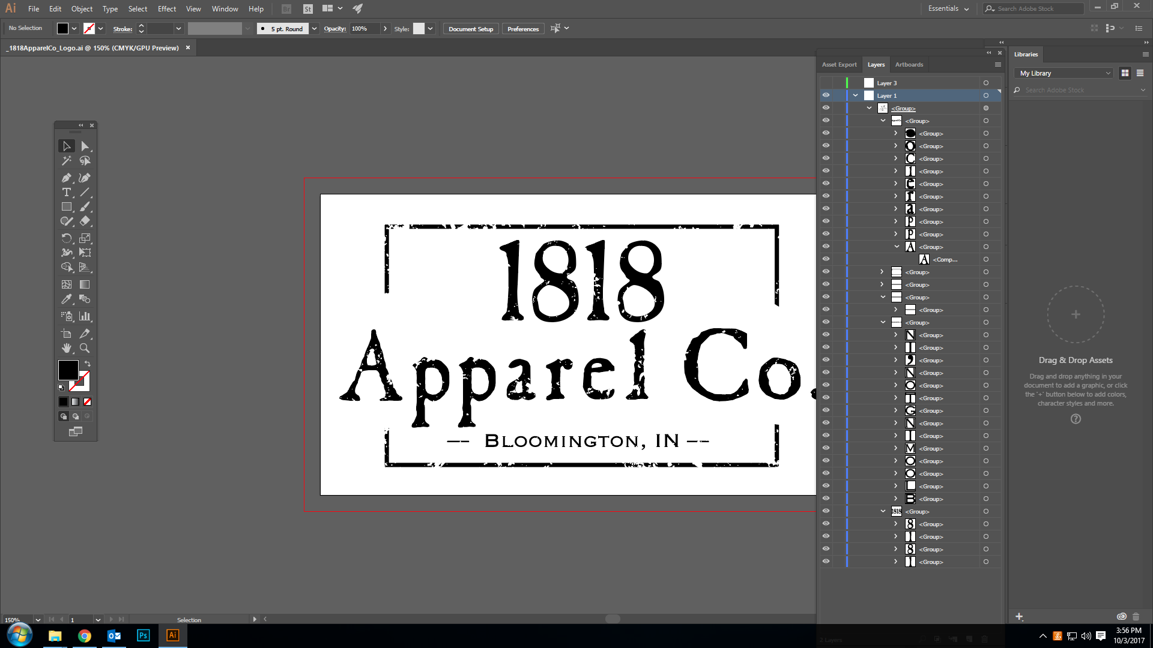Select the Magic Wand tool
1153x648 pixels.
[66, 161]
